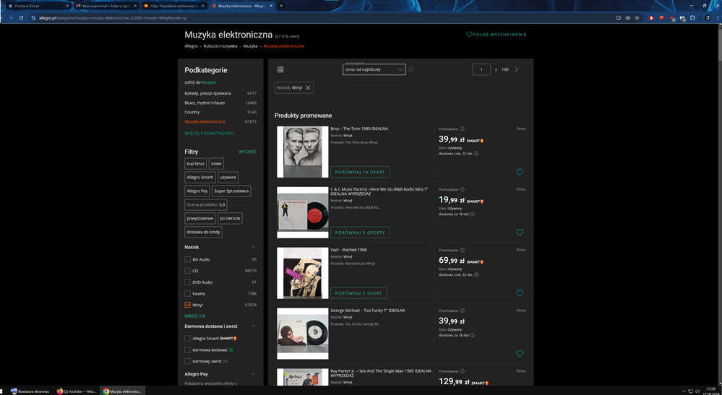
Task: Uncheck the Winyl checkbox
Action: (188, 305)
